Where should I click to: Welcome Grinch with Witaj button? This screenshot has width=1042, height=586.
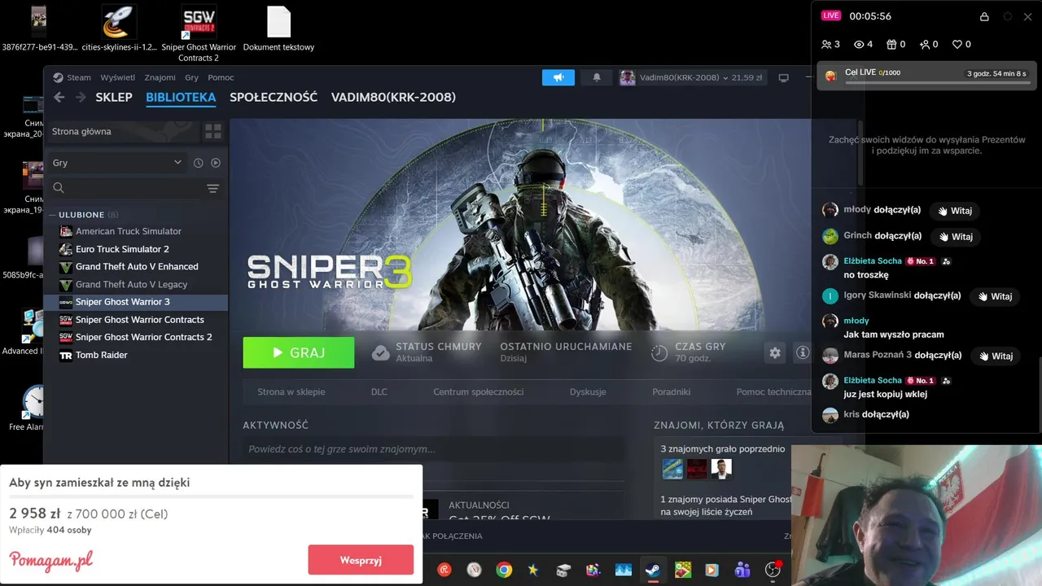955,237
